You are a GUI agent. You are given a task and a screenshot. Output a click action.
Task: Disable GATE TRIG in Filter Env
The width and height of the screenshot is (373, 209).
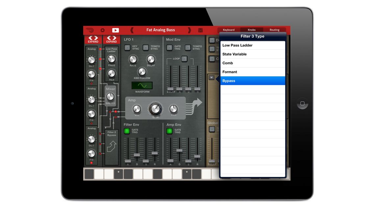point(126,131)
